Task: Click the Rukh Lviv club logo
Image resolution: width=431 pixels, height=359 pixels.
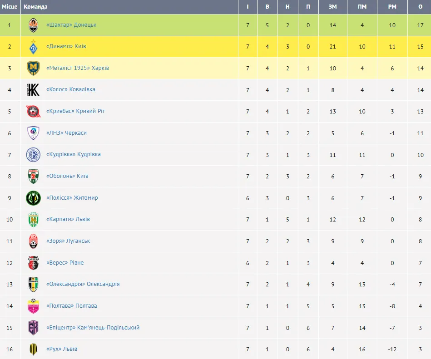Action: pos(33,349)
